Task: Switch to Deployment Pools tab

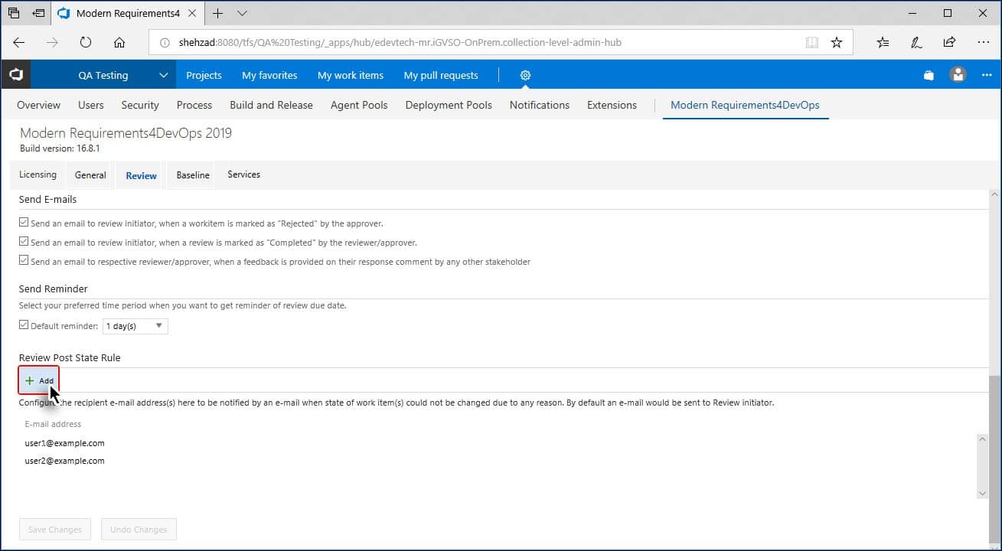Action: click(449, 105)
